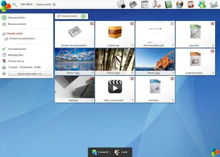Open the context menu of powerpoint.pps tile
Screen dimensions: 220x157
212,51
